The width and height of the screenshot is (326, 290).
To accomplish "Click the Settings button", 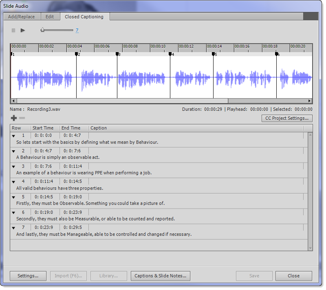I will coord(28,276).
